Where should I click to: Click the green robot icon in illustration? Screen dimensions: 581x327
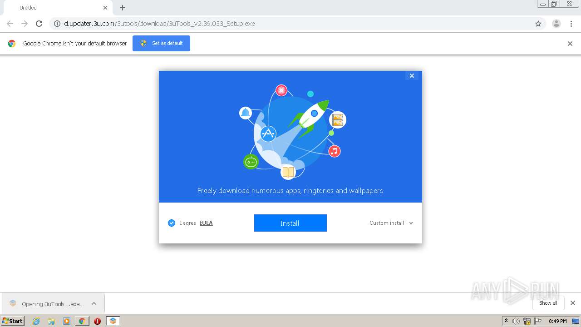[251, 162]
